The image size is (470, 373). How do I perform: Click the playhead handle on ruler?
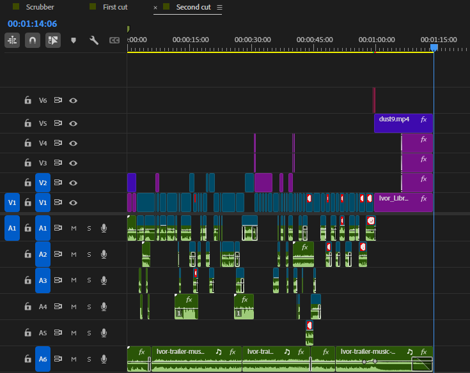[434, 47]
